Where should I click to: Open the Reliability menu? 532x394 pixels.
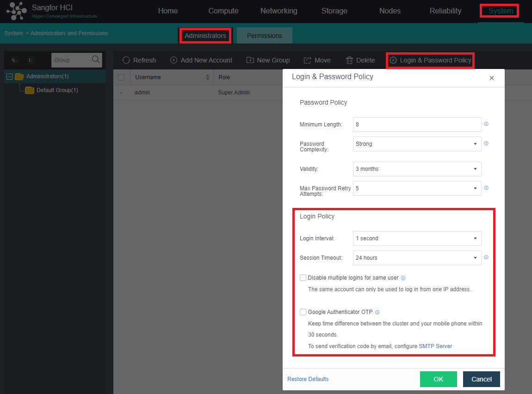point(445,11)
